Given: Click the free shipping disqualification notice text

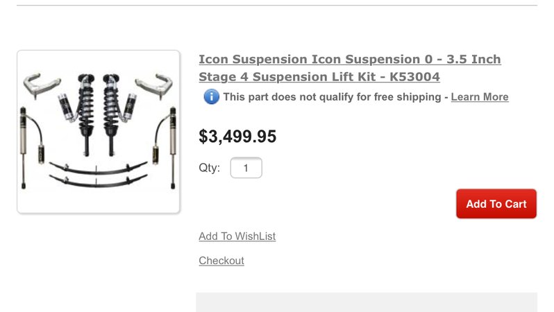Looking at the screenshot, I should pyautogui.click(x=332, y=96).
